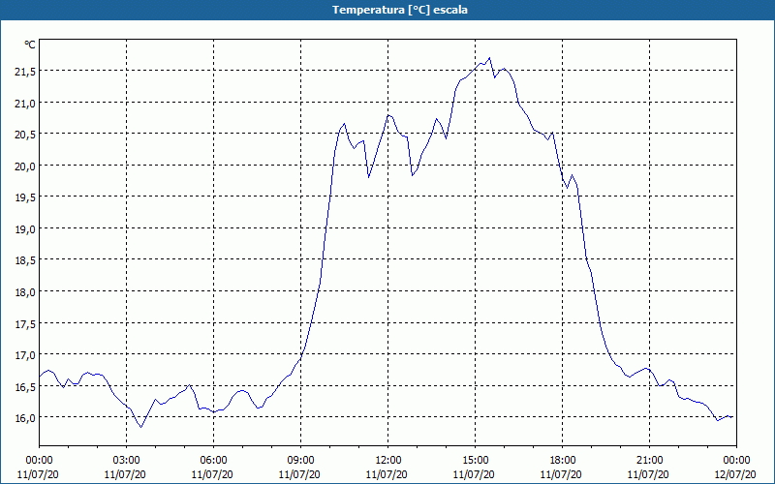
Task: Click the °C unit label
Action: (x=30, y=45)
